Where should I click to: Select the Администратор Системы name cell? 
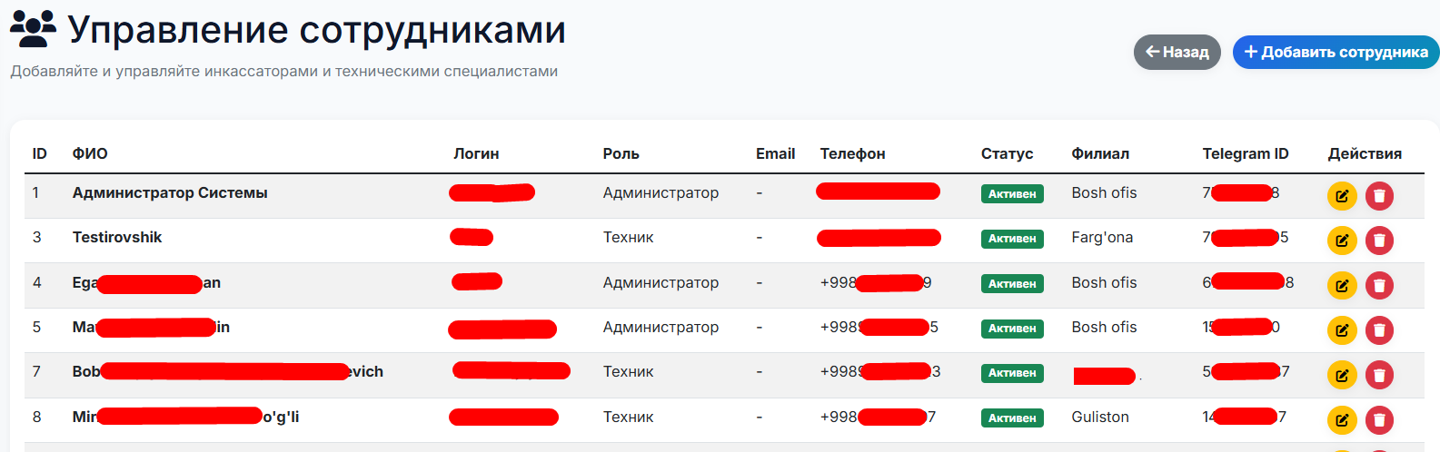coord(170,193)
